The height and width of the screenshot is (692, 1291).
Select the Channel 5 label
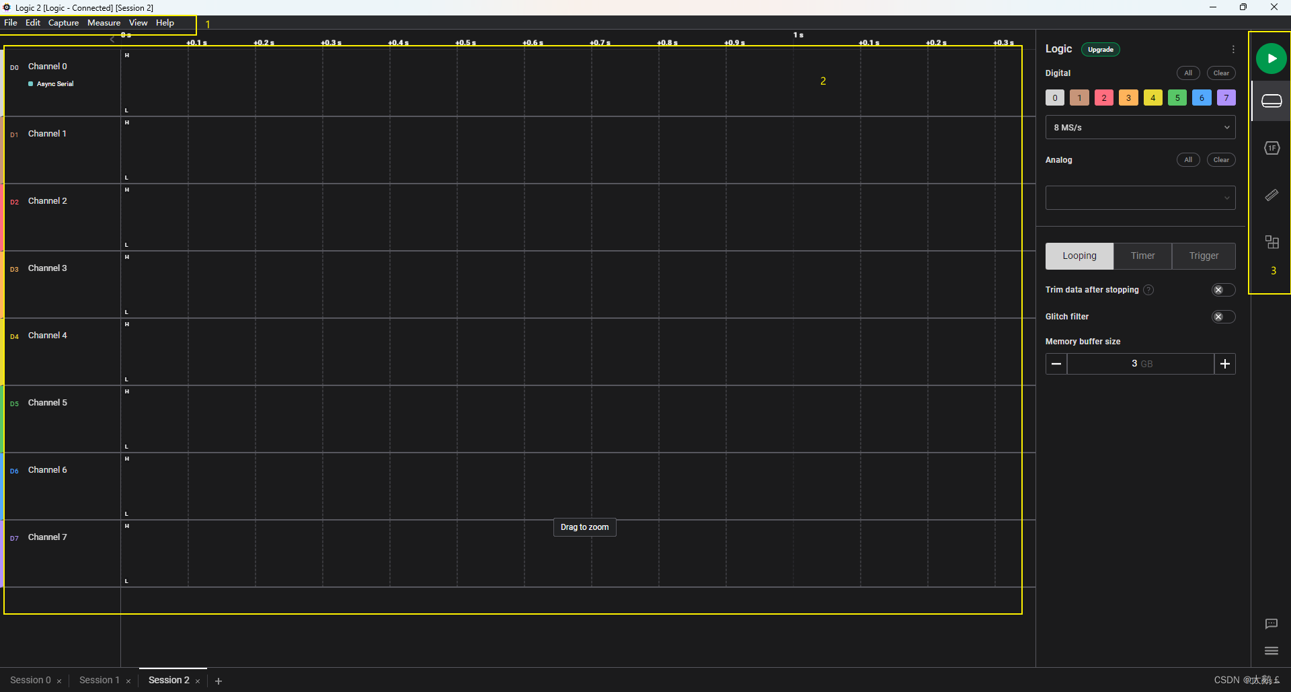[47, 403]
